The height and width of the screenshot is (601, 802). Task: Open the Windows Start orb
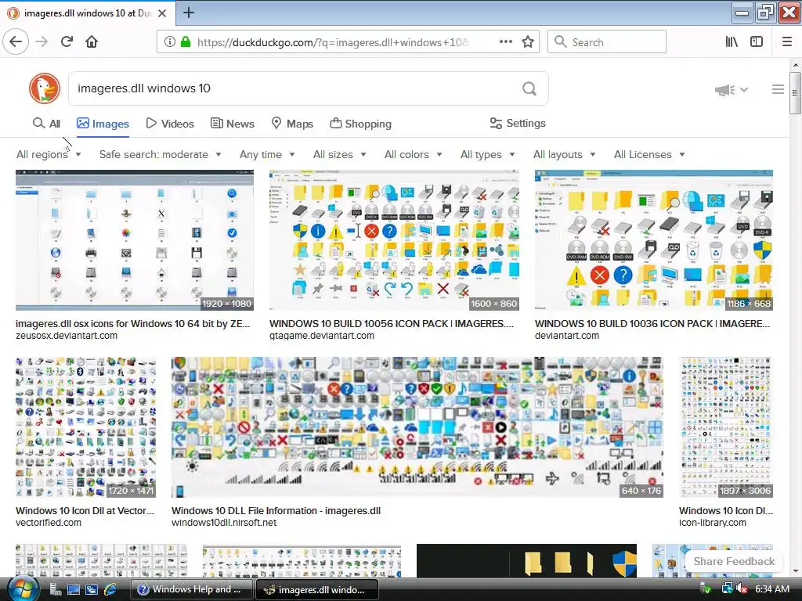click(22, 589)
